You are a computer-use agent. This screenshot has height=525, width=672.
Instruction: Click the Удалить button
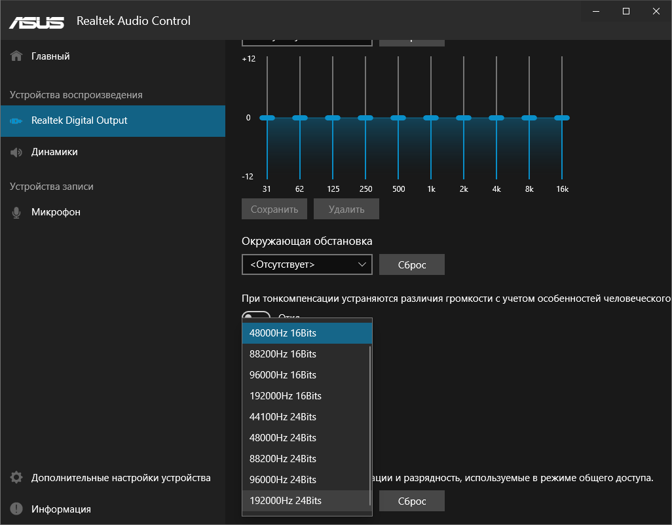346,209
